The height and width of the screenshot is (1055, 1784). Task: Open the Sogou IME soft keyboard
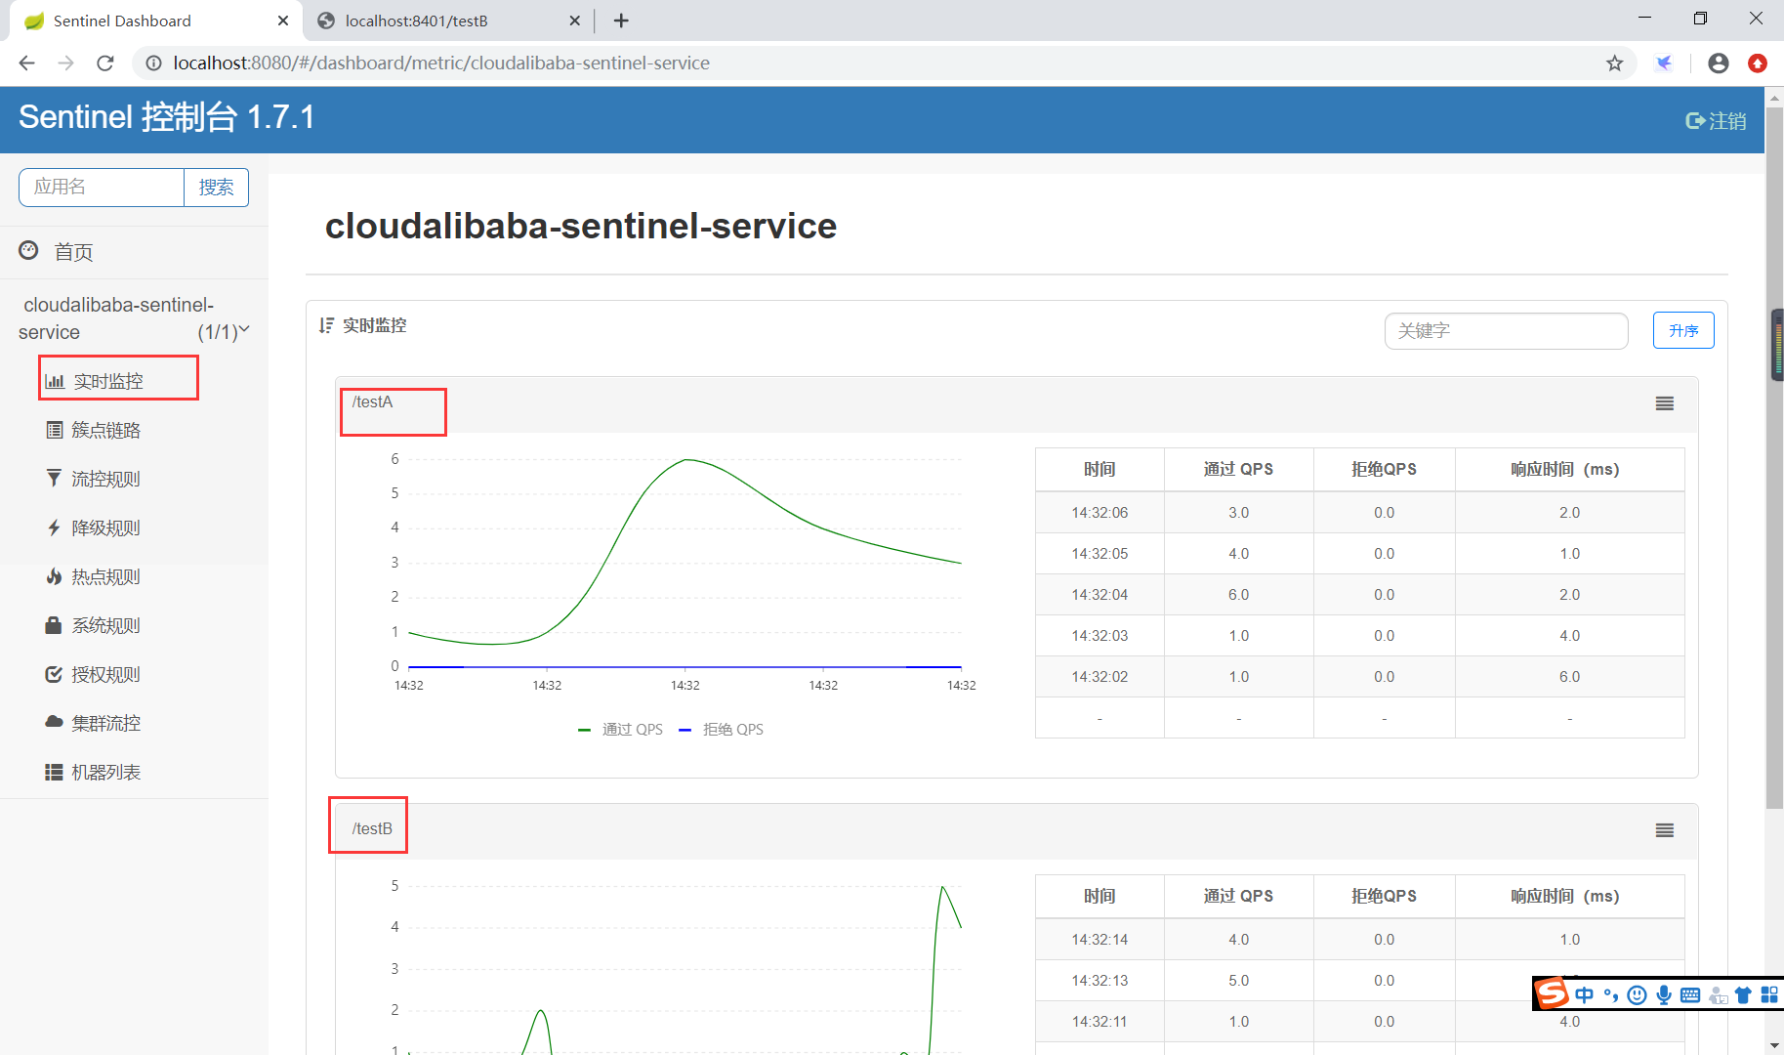click(x=1690, y=994)
